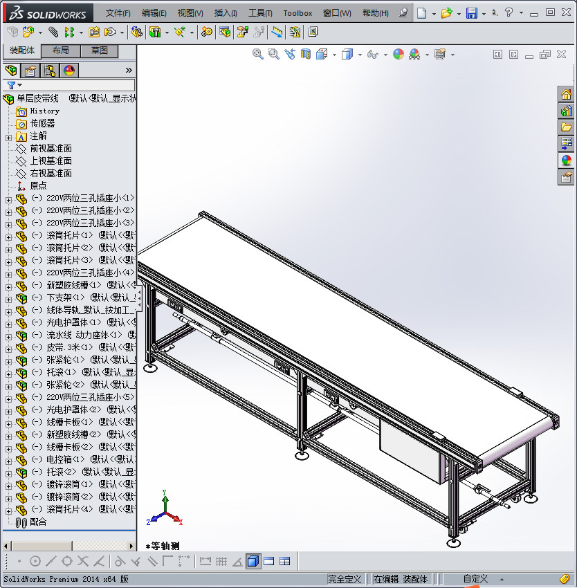Toggle the shaded cube icon in bottom toolbar

[x=254, y=562]
